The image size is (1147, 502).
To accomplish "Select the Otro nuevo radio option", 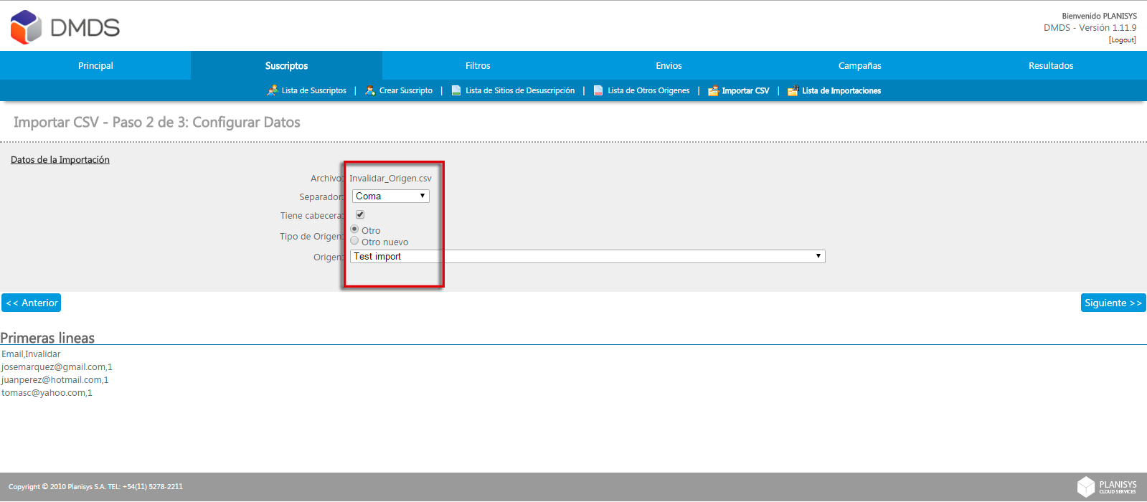I will (x=354, y=241).
